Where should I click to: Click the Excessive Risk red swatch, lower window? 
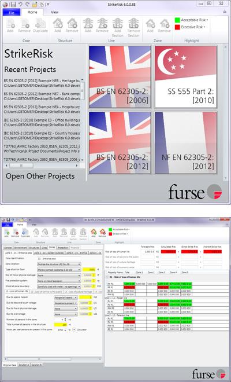[x=110, y=234]
